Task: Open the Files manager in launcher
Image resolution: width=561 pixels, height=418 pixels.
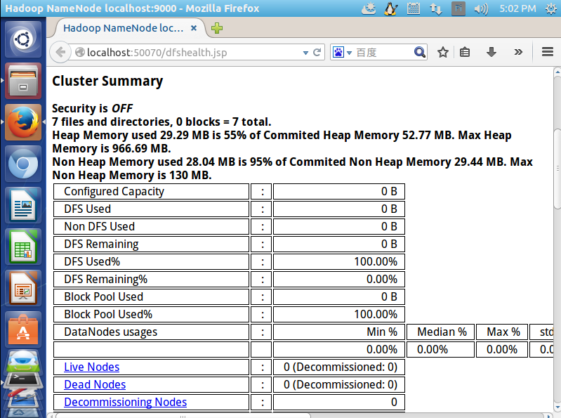Action: 23,81
